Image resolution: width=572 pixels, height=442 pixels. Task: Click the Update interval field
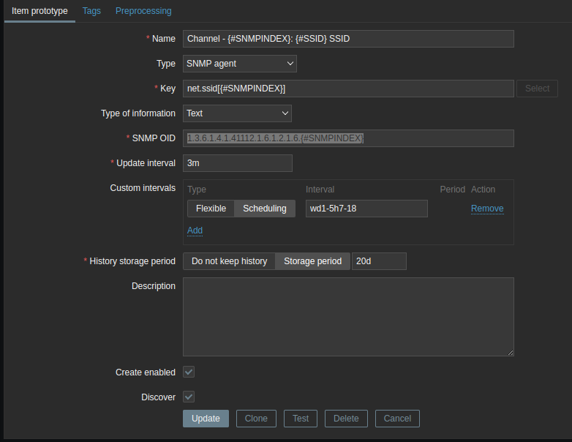point(238,163)
